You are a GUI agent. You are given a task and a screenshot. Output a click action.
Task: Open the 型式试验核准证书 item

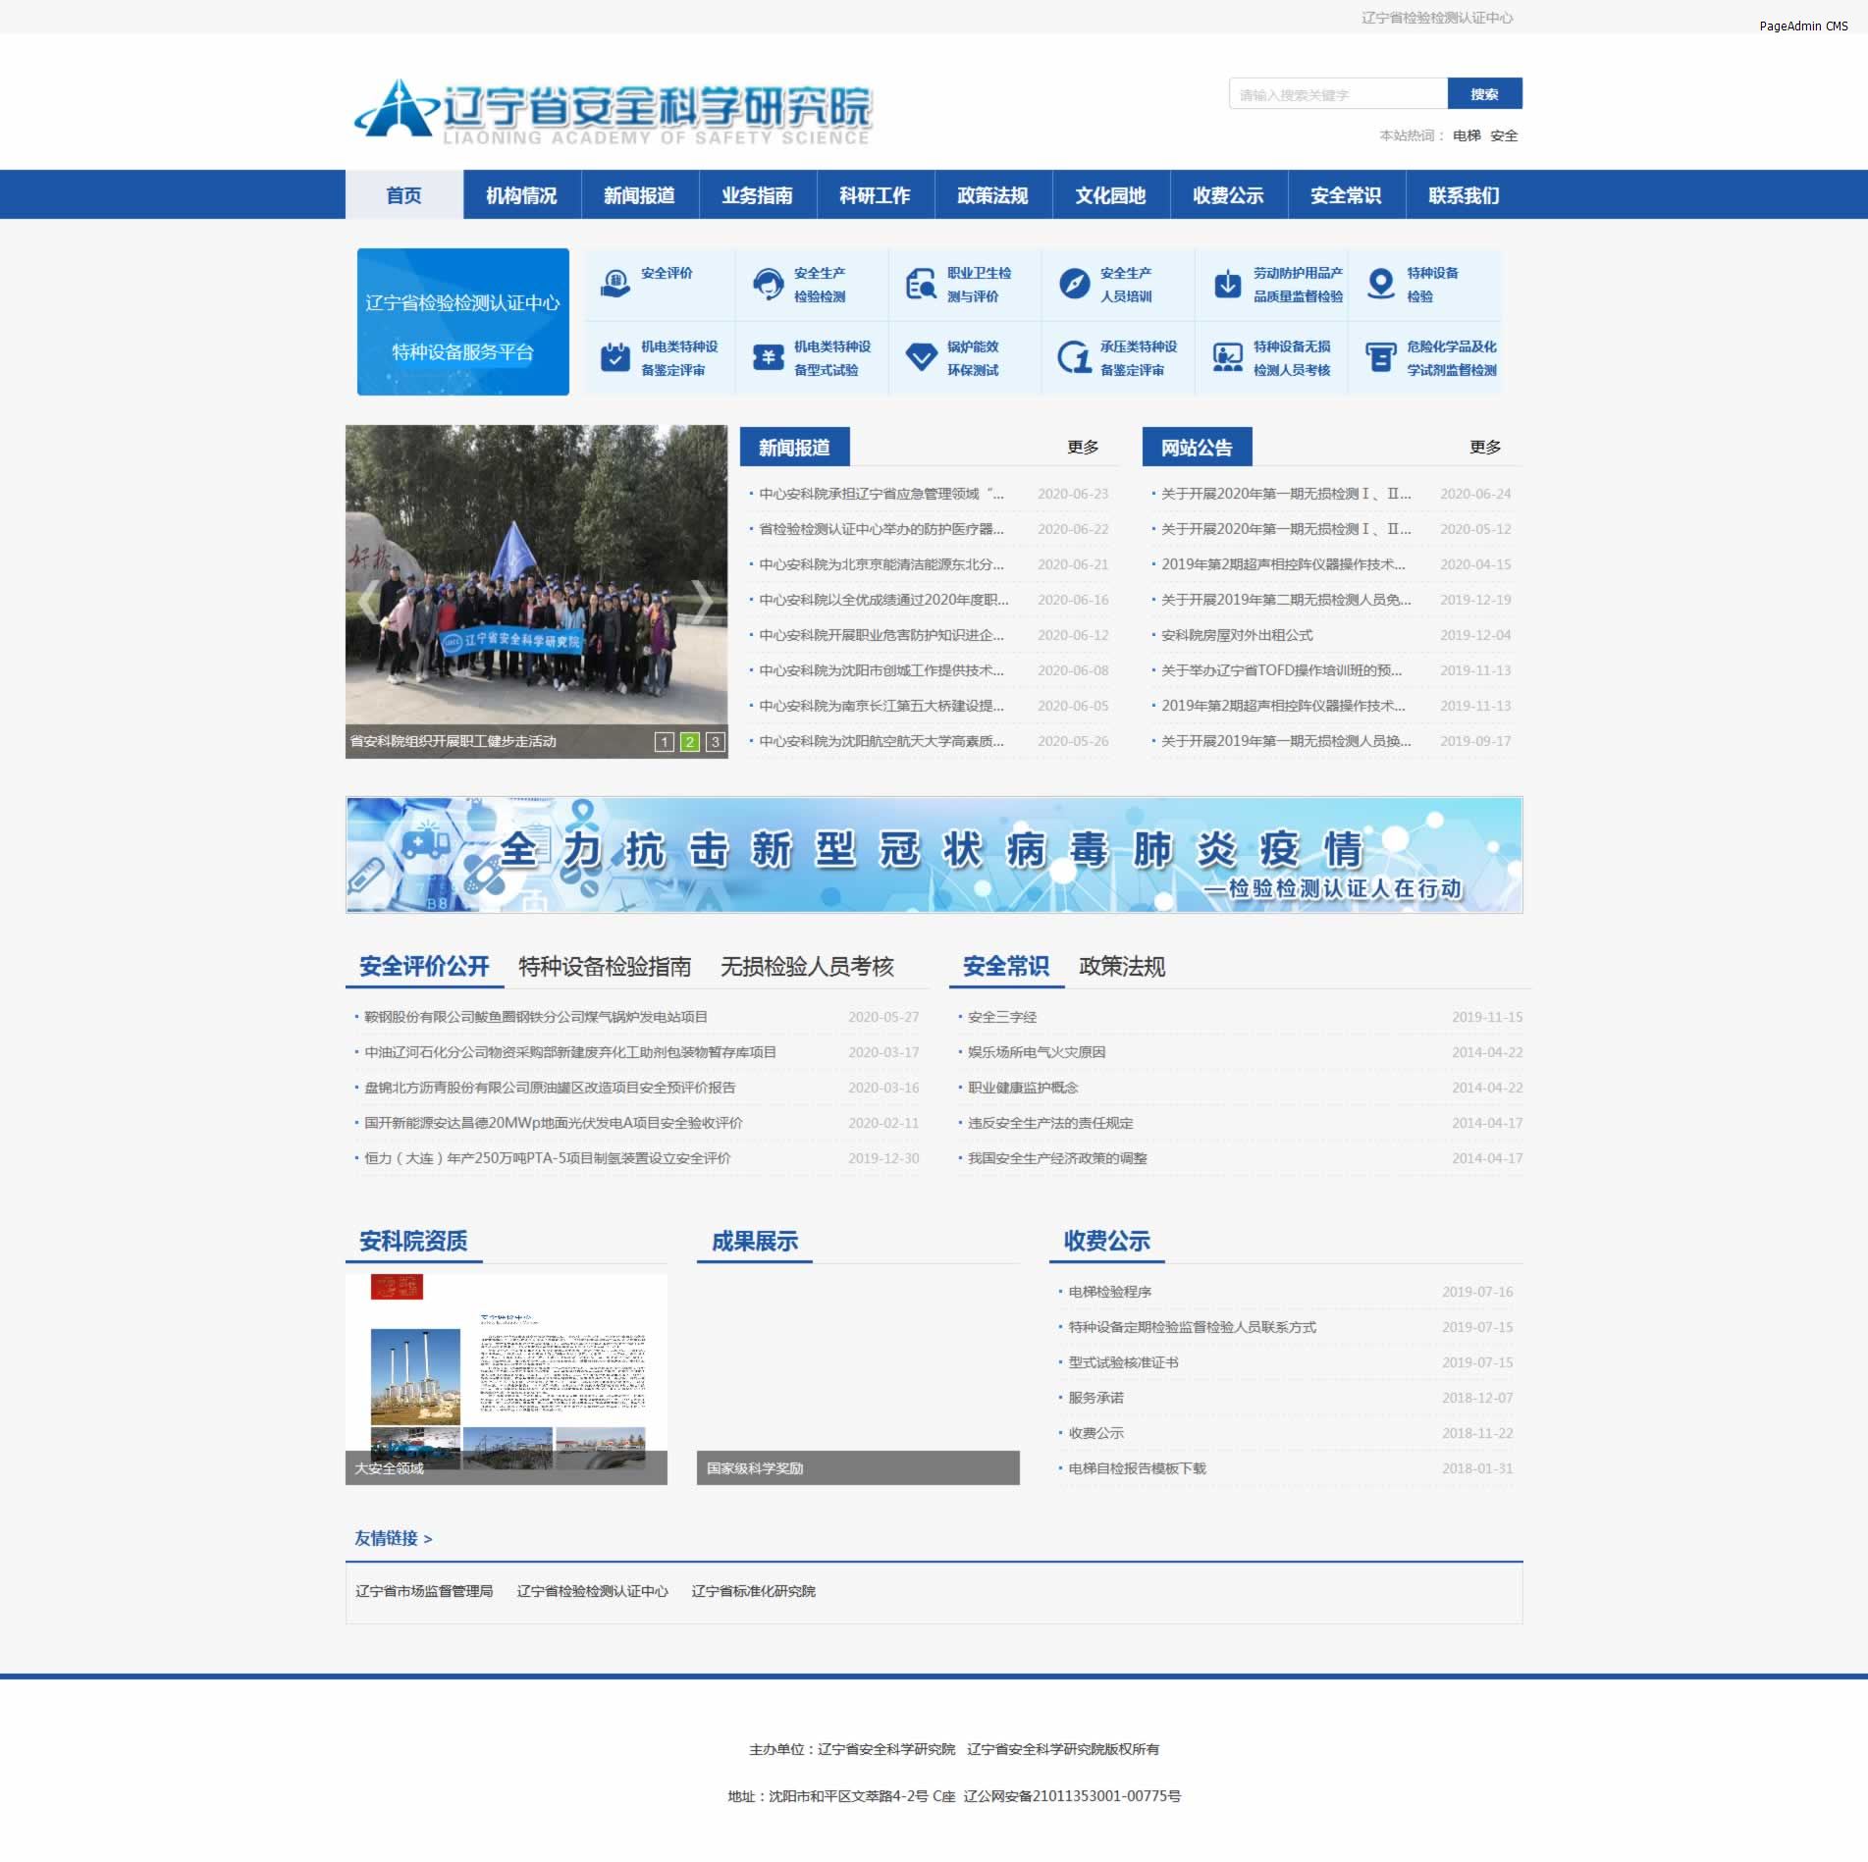[x=1123, y=1362]
